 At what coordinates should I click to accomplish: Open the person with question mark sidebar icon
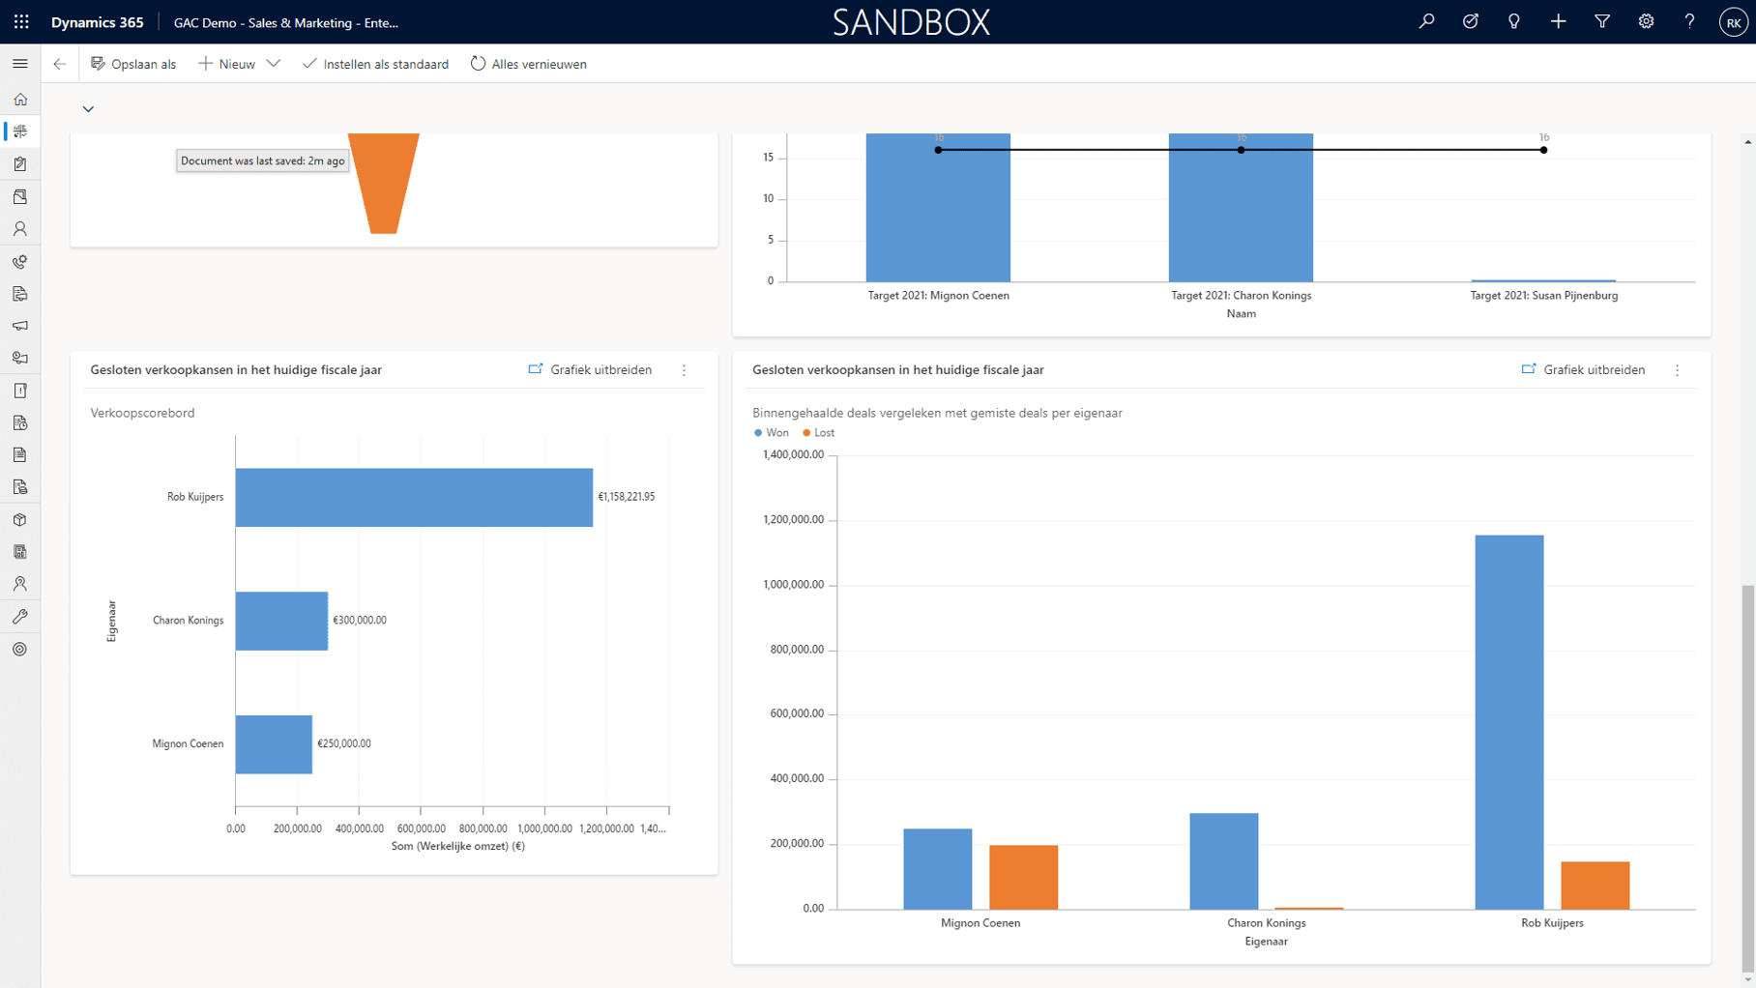coord(20,584)
